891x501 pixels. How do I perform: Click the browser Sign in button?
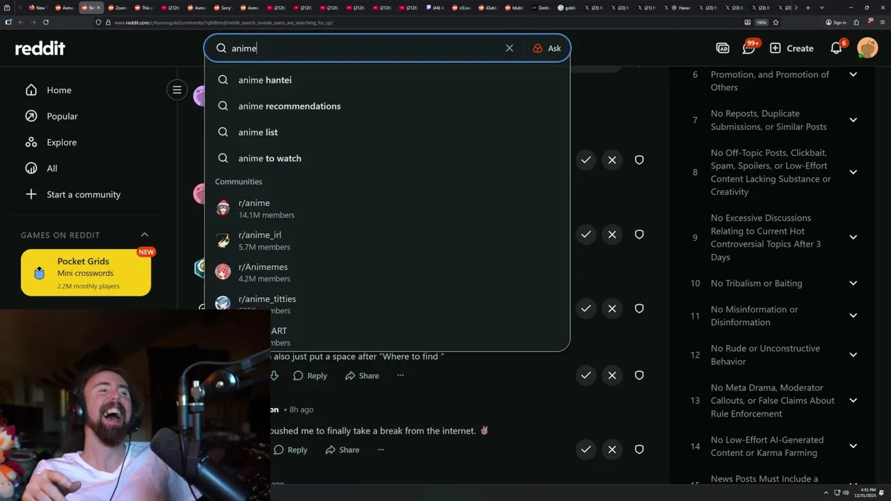point(836,22)
